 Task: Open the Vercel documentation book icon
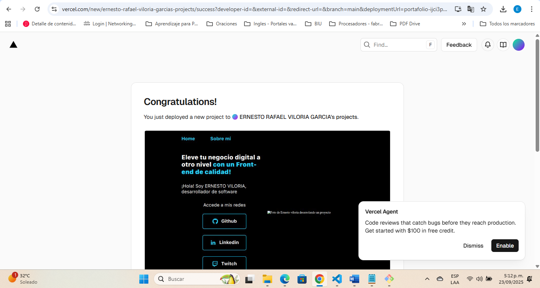503,45
